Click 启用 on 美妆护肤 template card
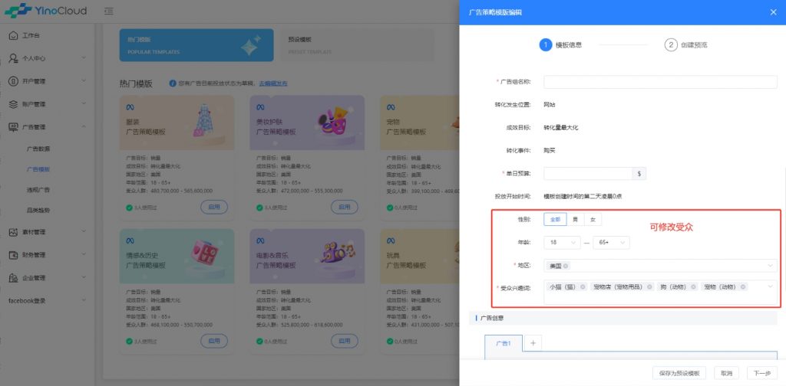Image resolution: width=786 pixels, height=386 pixels. point(345,207)
